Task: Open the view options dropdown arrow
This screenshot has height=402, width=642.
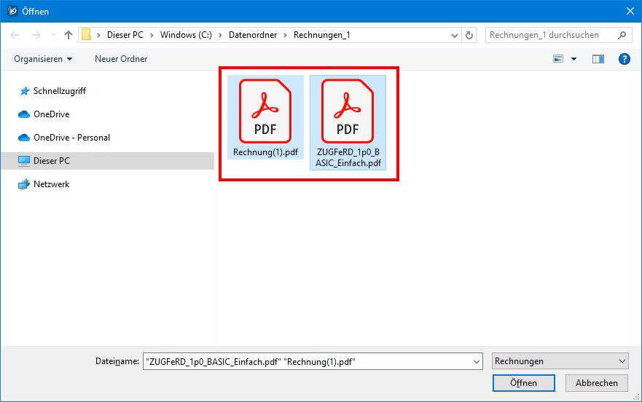Action: click(574, 59)
